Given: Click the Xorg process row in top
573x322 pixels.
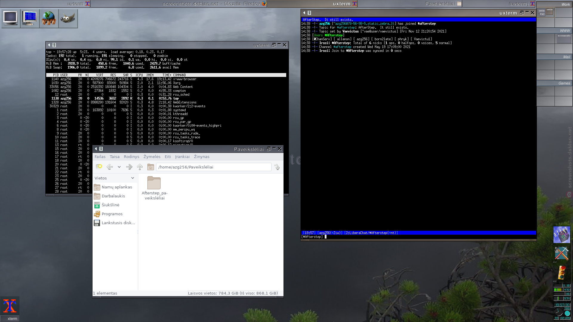Looking at the screenshot, I should (x=166, y=83).
